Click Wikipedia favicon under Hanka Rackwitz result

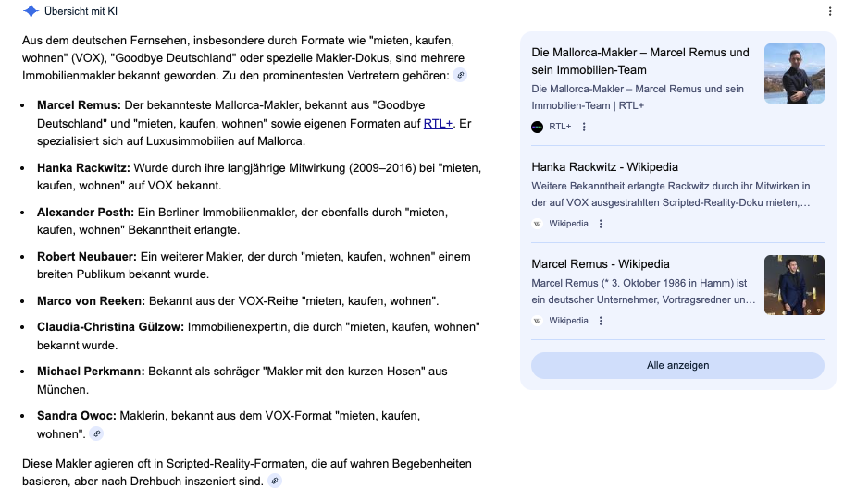[538, 224]
